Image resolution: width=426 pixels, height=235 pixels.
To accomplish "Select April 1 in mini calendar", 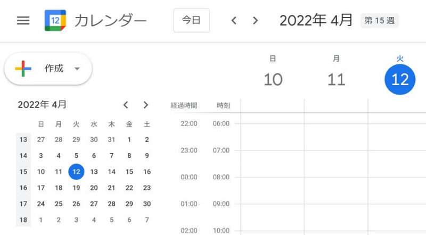I will click(129, 140).
